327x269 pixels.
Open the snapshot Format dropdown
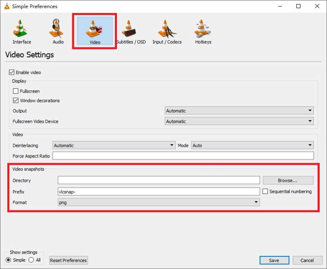pyautogui.click(x=159, y=202)
